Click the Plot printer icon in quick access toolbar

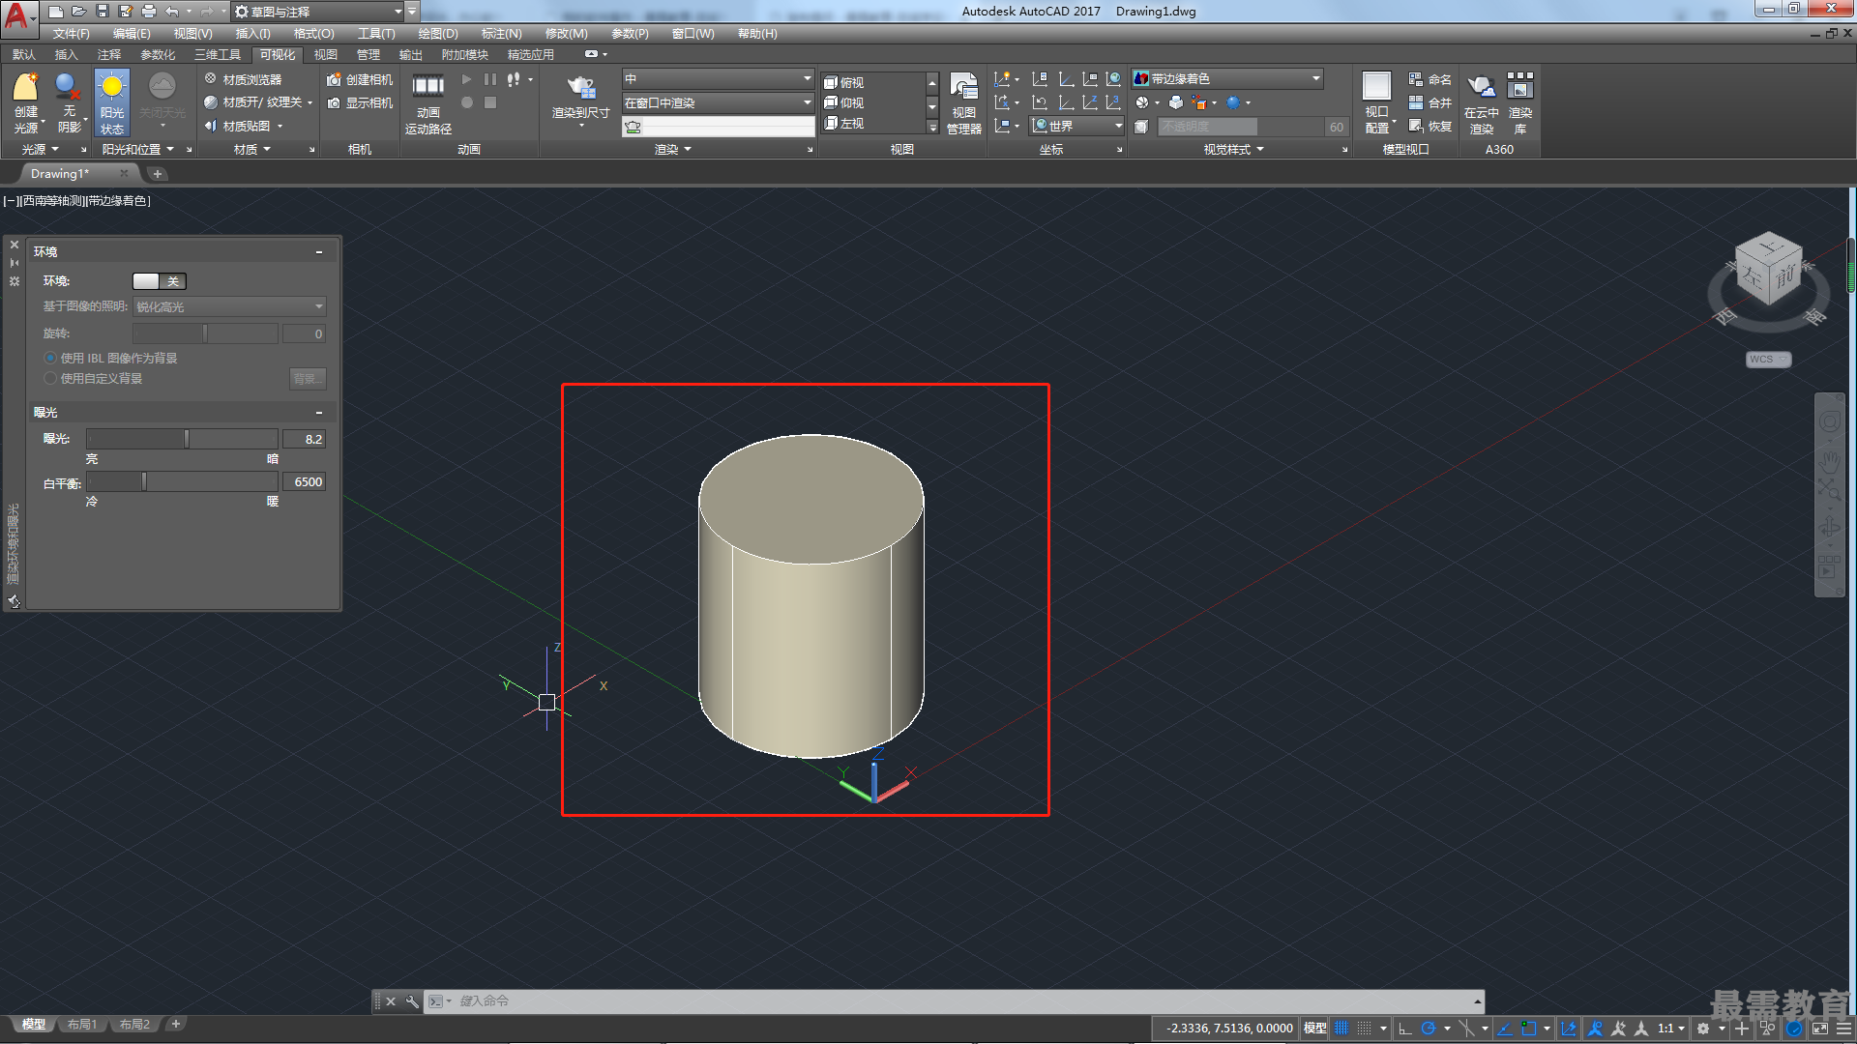[x=148, y=12]
